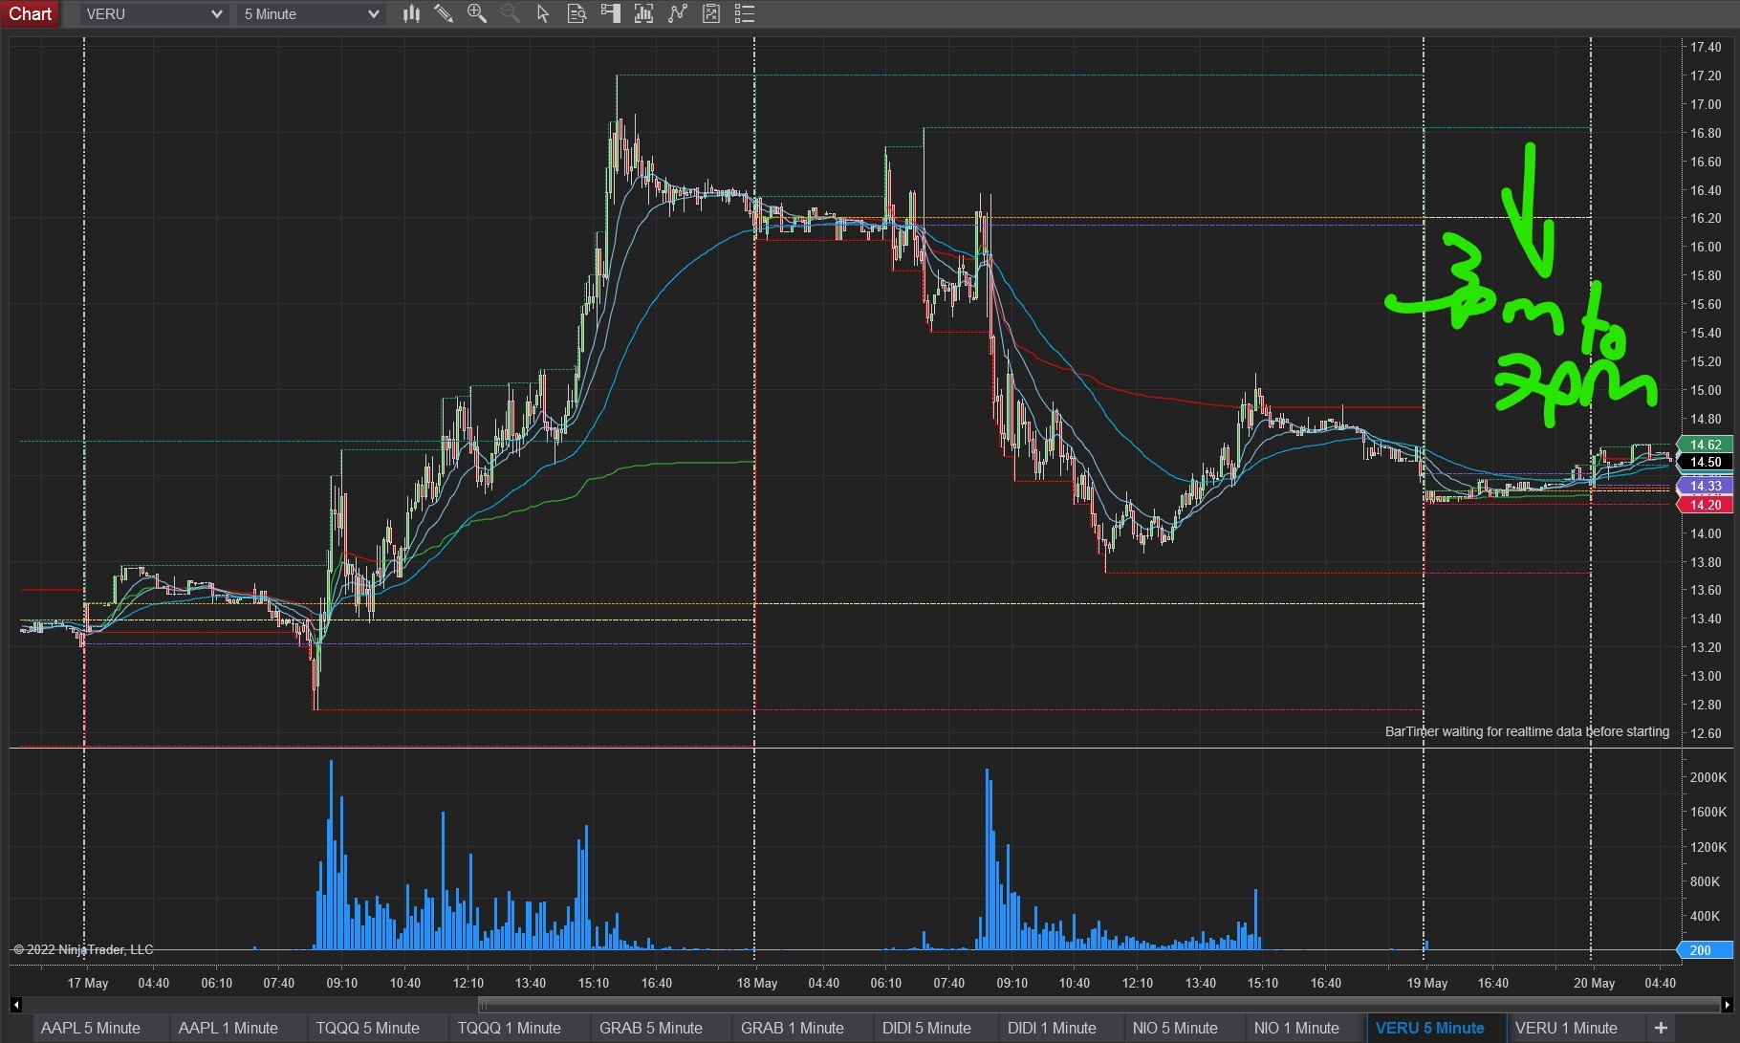Click the zoom in magnifier icon

(x=477, y=13)
